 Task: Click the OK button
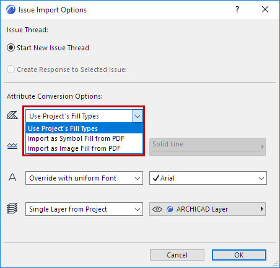pyautogui.click(x=239, y=255)
